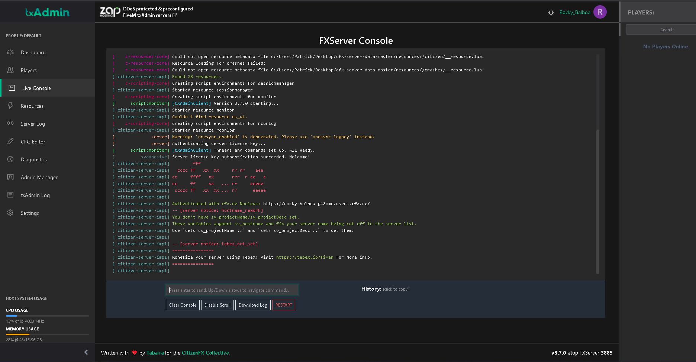Screen dimensions: 696x362
Task: Click the CFG Editor pencil icon
Action: click(10, 142)
